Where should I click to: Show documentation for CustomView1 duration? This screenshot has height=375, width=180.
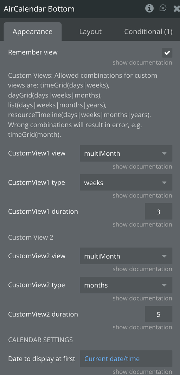point(142,224)
